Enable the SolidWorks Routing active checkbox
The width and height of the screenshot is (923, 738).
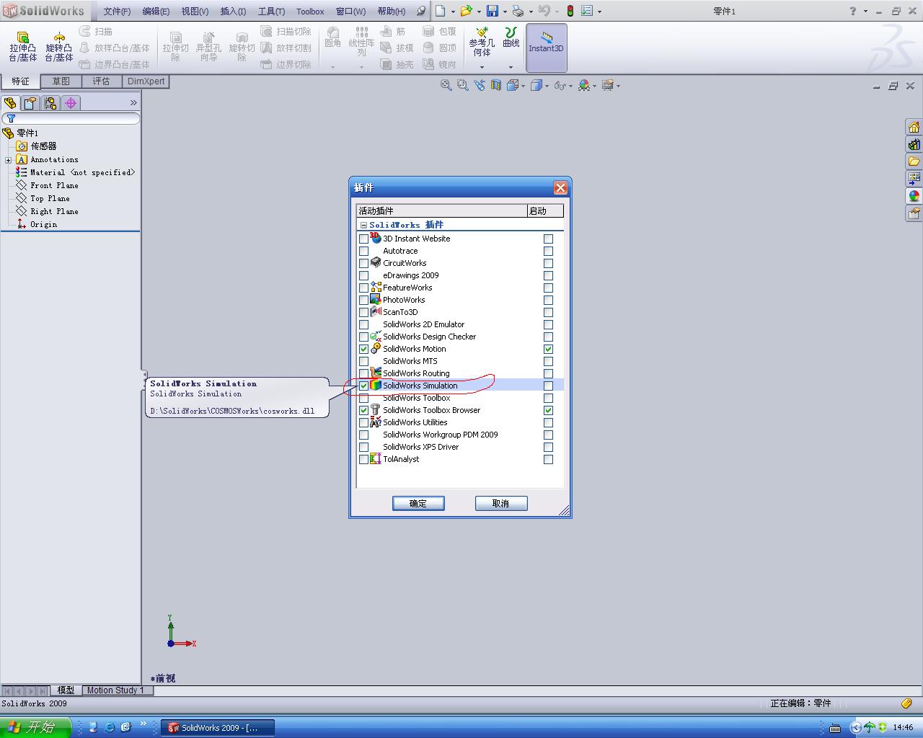click(x=363, y=373)
